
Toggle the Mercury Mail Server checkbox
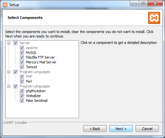(22, 62)
